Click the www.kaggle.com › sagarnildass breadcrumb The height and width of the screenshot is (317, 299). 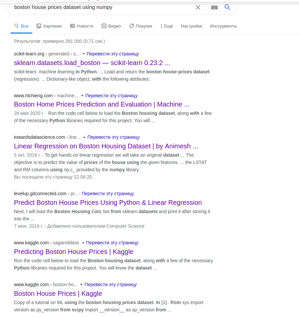pyautogui.click(x=47, y=243)
